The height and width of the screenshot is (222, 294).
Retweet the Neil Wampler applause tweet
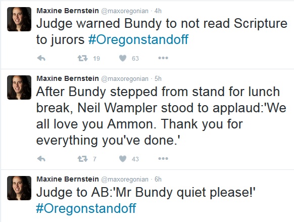[83, 159]
